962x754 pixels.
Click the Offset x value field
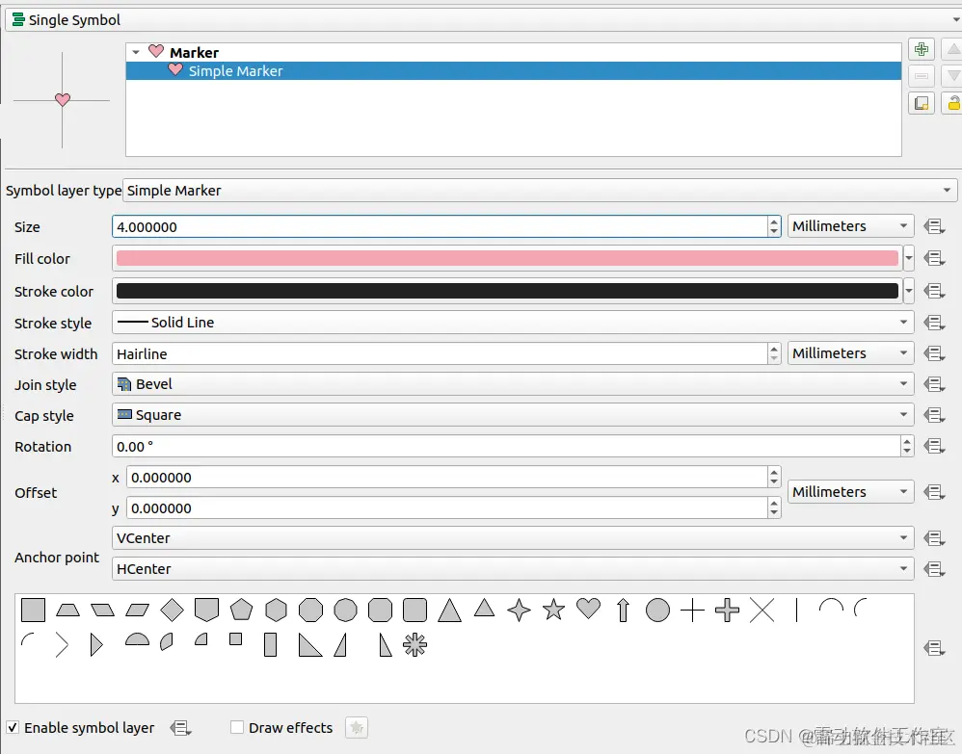[446, 478]
